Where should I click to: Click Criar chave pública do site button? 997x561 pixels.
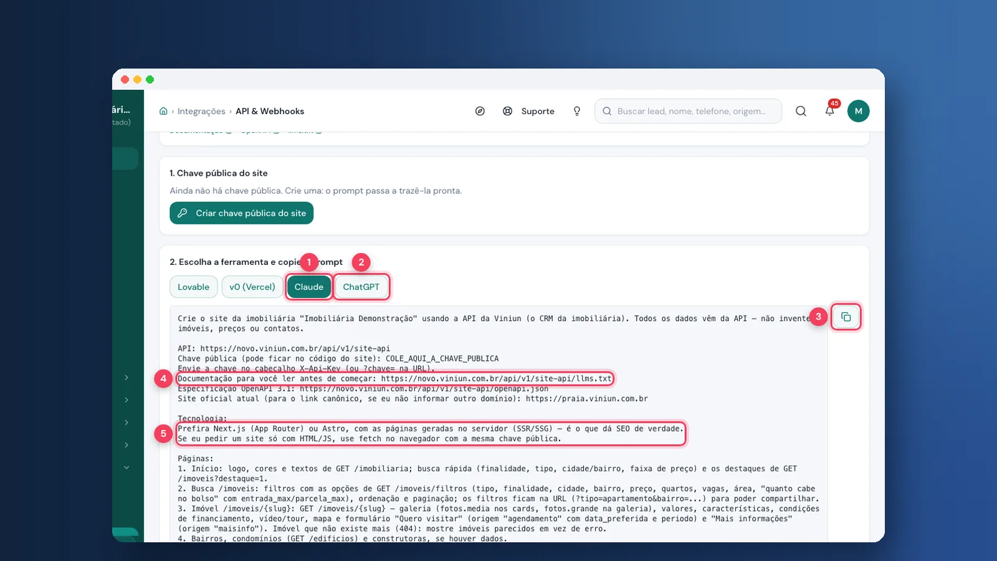pos(242,213)
